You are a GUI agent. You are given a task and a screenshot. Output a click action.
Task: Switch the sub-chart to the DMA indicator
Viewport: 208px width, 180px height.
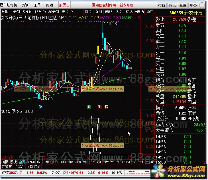47,162
